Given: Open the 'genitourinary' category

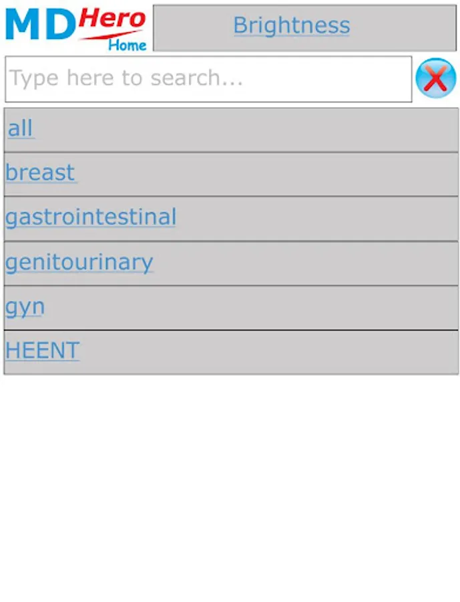Looking at the screenshot, I should coord(231,264).
